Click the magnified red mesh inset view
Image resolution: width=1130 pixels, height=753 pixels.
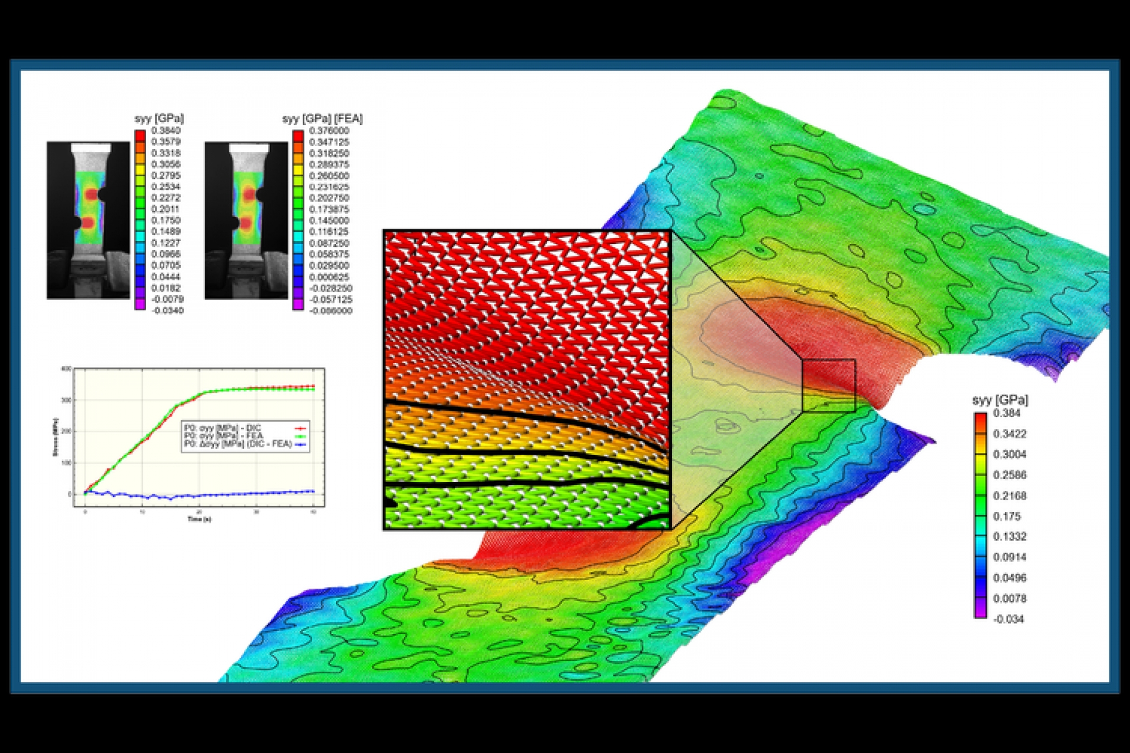pyautogui.click(x=526, y=379)
